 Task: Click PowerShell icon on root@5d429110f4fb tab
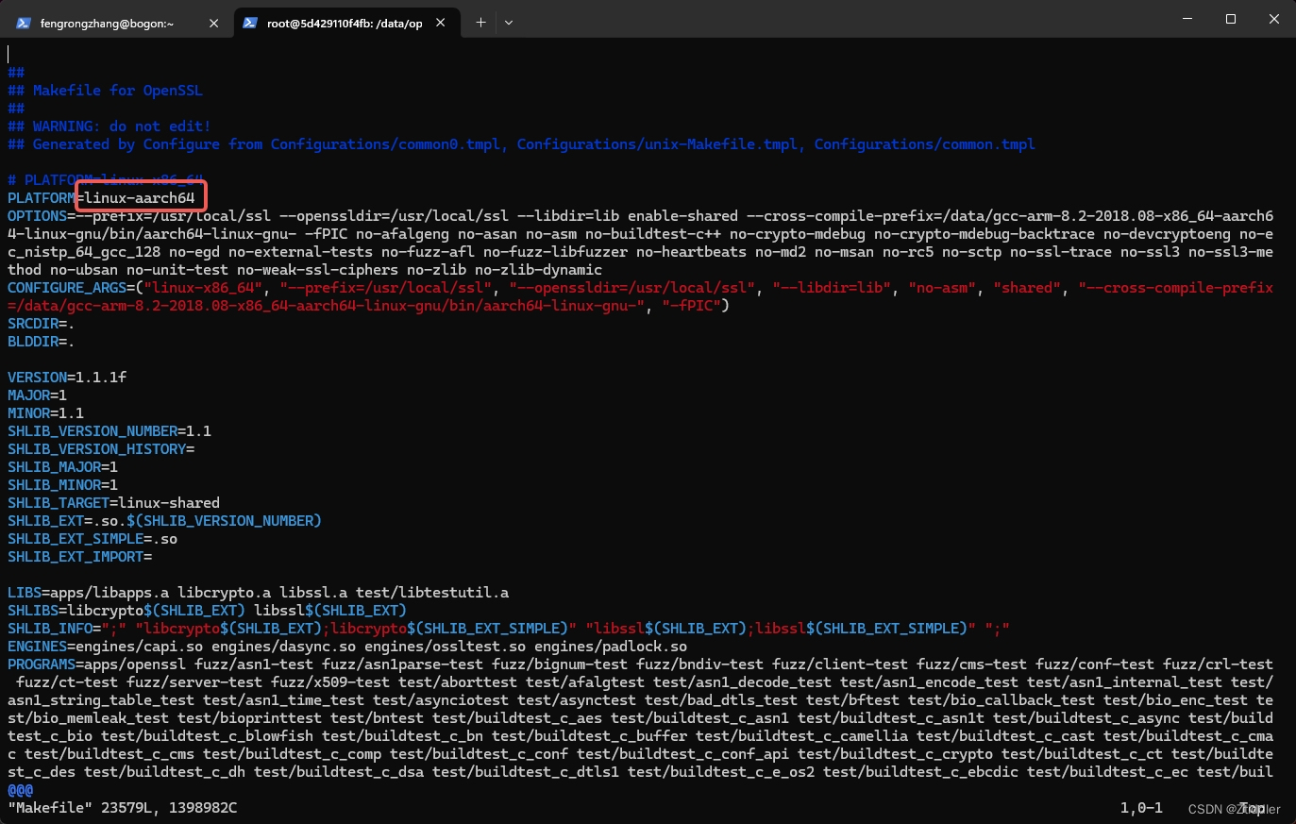coord(250,23)
